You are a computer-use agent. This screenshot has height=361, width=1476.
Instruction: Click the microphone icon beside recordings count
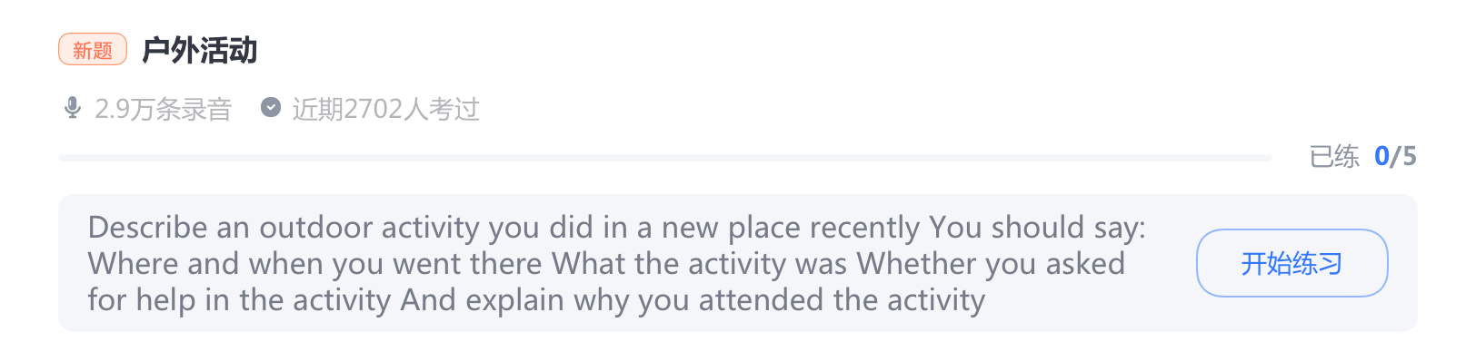(73, 108)
